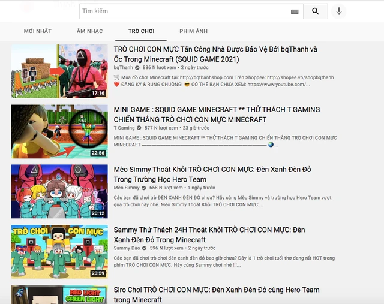Switch to the PHIM ẢNH tab
This screenshot has width=384, height=304.
[x=193, y=31]
